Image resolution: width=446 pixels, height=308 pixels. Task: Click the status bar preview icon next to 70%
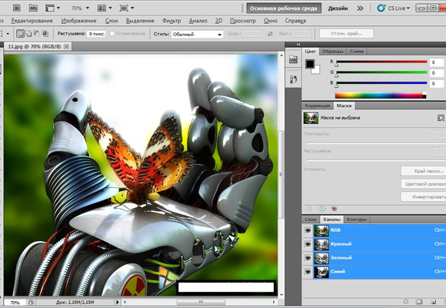click(x=31, y=303)
